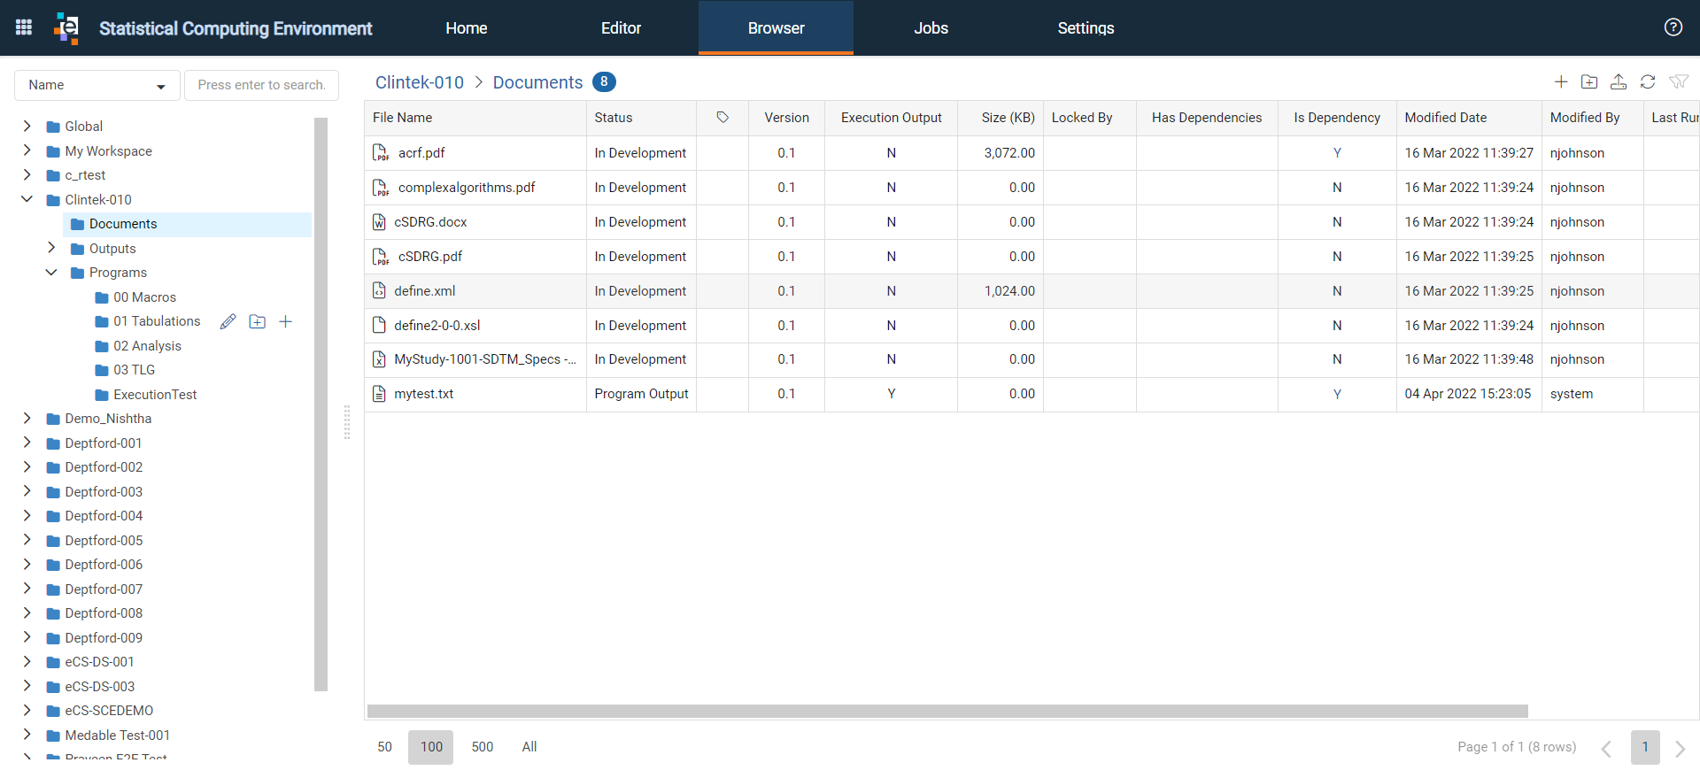Refresh the Documents file list
Viewport: 1700px width, 778px height.
1648,82
